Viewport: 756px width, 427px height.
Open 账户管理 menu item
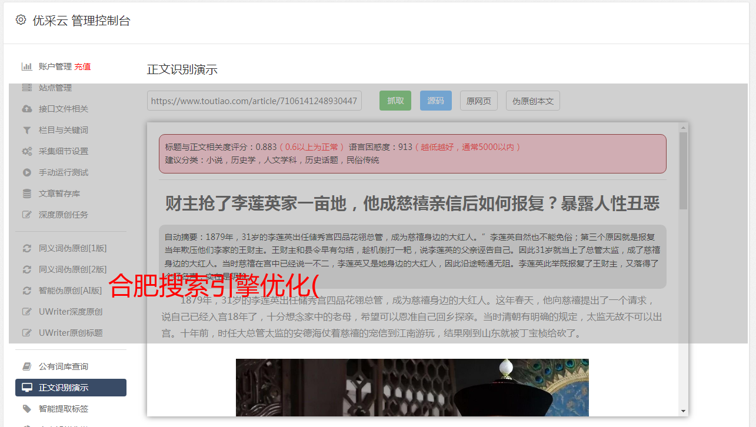coord(55,66)
